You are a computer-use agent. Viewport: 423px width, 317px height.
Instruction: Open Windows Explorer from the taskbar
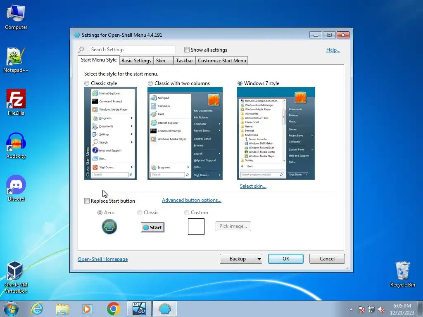pyautogui.click(x=62, y=309)
